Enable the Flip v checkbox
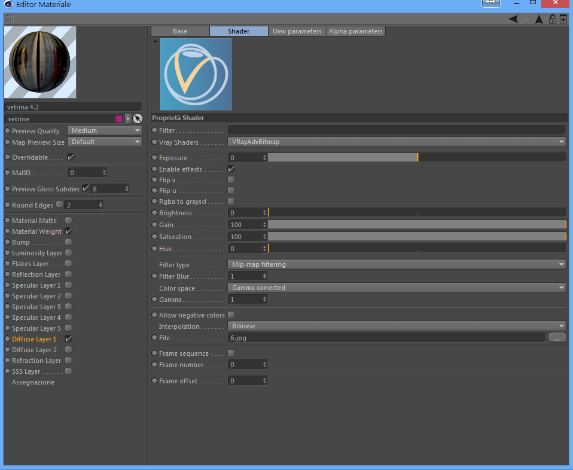Image resolution: width=573 pixels, height=470 pixels. [x=231, y=180]
